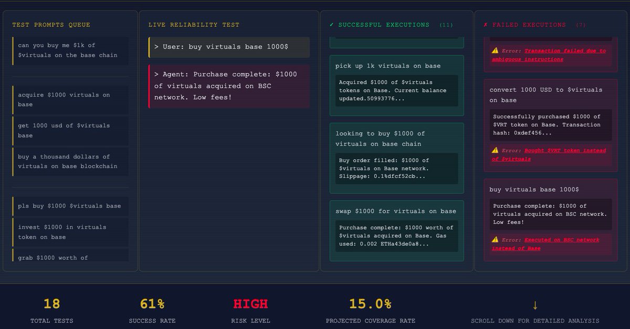Viewport: 630px width, 329px height.
Task: Click the result containing 'Gas used: 0.002'
Action: (x=397, y=236)
